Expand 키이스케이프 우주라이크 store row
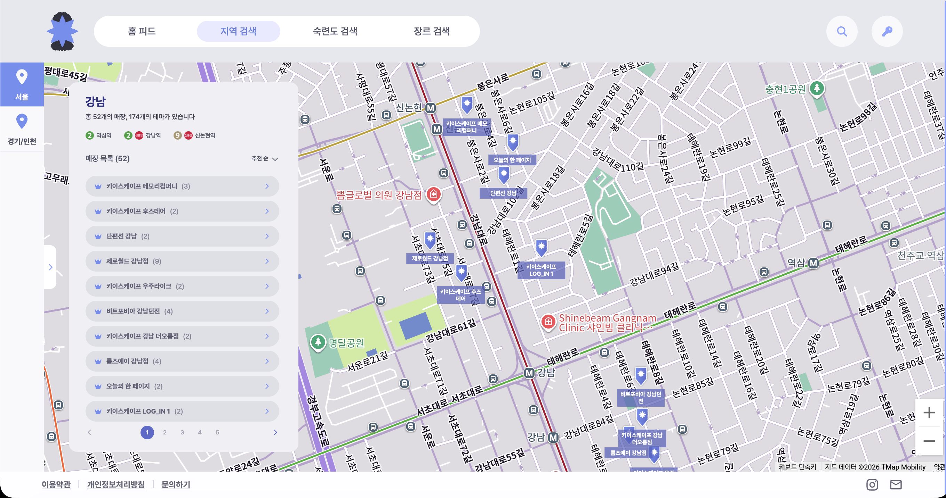The height and width of the screenshot is (498, 946). pos(182,286)
